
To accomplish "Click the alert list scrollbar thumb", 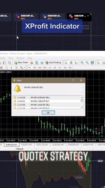I will point(82,100).
